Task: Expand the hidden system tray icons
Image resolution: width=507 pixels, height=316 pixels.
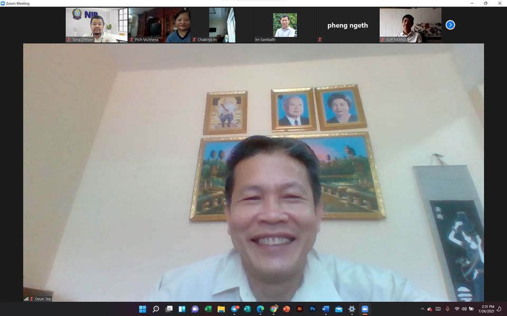Action: point(422,309)
